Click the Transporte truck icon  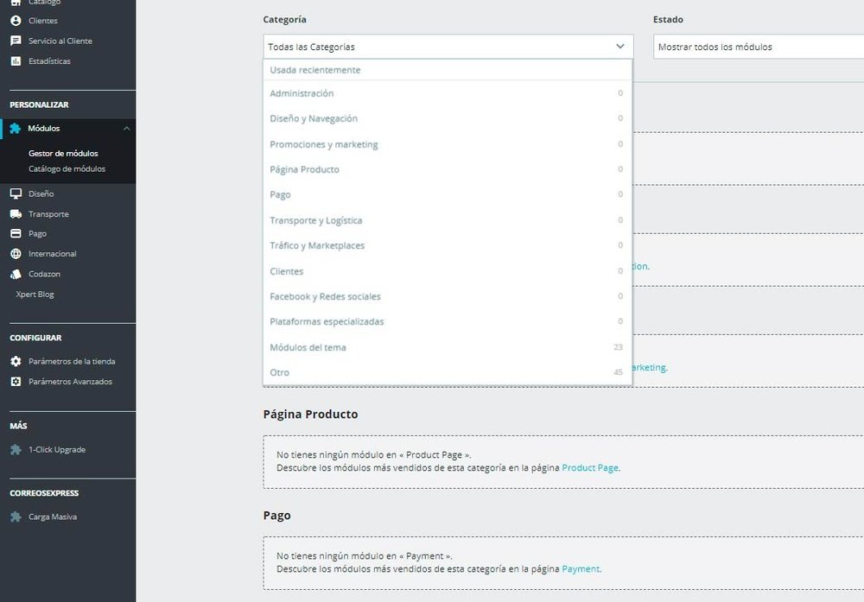click(16, 213)
